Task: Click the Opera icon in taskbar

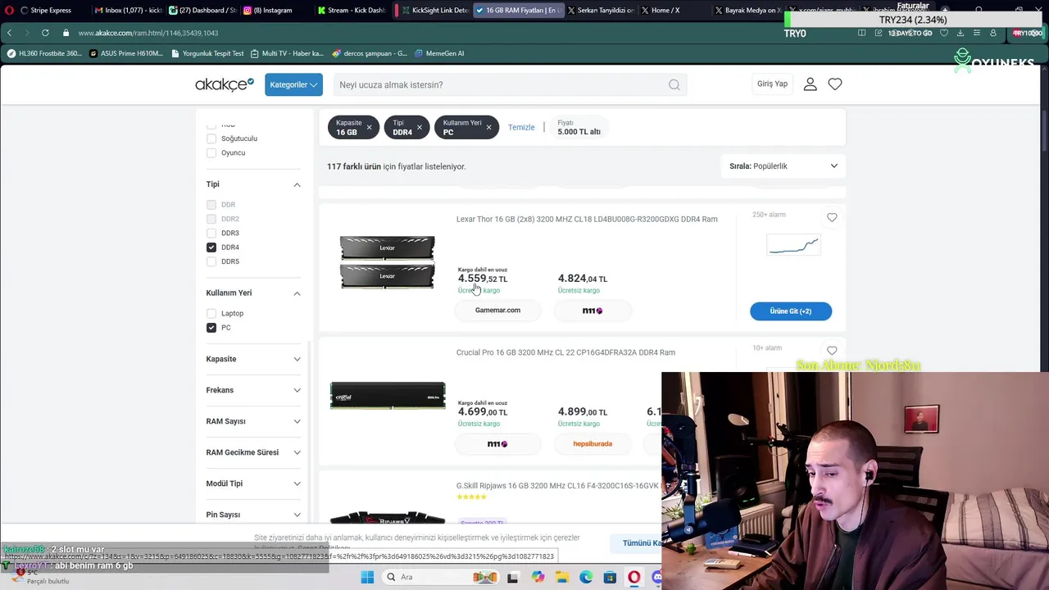Action: (633, 577)
